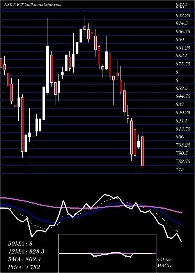
Task: Click the 914.5 price axis label
Action: [182, 23]
